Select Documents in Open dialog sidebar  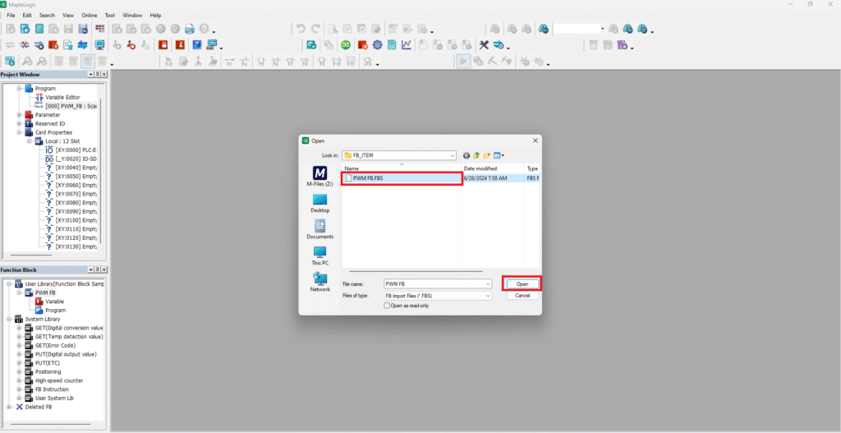319,229
